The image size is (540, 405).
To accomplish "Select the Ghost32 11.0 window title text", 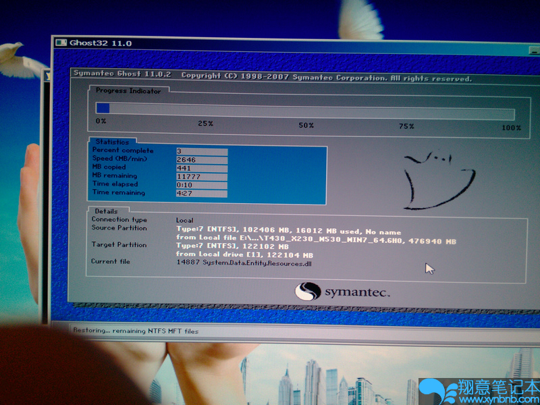I will pos(101,43).
